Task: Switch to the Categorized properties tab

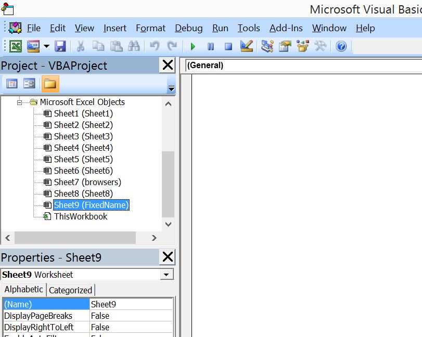Action: click(71, 290)
